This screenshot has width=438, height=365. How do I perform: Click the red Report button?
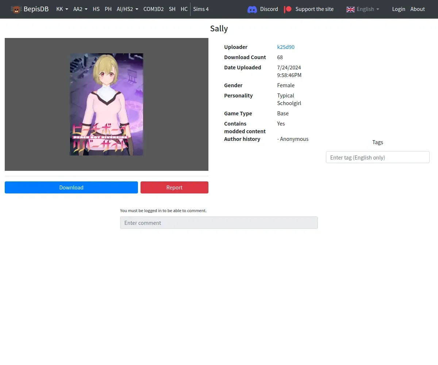(x=174, y=187)
